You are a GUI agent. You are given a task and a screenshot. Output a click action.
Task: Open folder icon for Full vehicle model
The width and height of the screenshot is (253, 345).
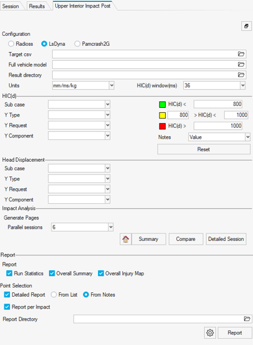241,64
